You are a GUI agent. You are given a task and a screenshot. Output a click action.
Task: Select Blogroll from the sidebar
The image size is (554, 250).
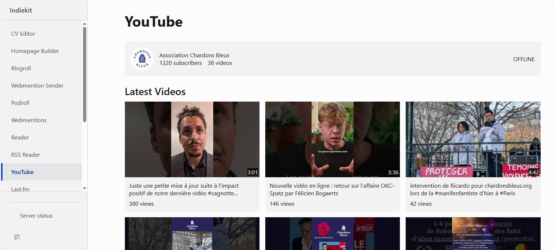pos(21,68)
